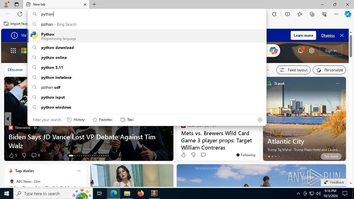Viewport: 354px width, 199px height.
Task: Open the Copilot icon on page
Action: click(273, 51)
